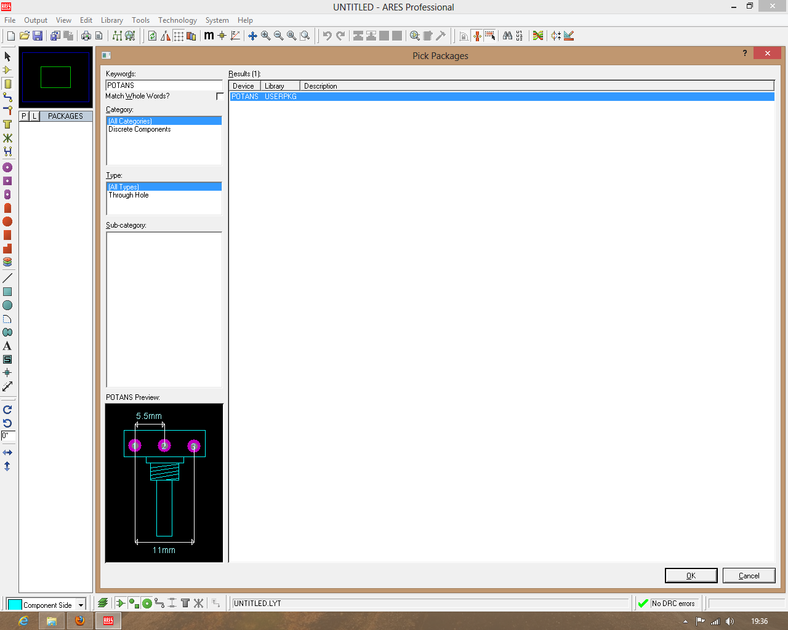The width and height of the screenshot is (788, 630).
Task: Select '(All Categories)' in the Category list
Action: (164, 121)
